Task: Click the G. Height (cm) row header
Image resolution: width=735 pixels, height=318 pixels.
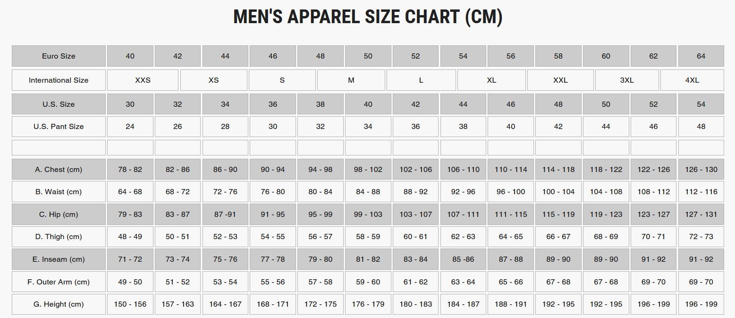Action: tap(59, 304)
